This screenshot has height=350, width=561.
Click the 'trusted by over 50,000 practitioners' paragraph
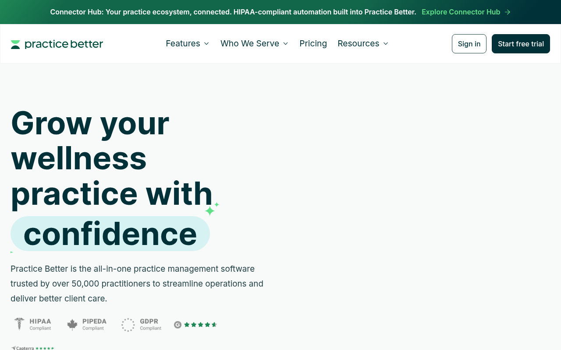(x=137, y=283)
